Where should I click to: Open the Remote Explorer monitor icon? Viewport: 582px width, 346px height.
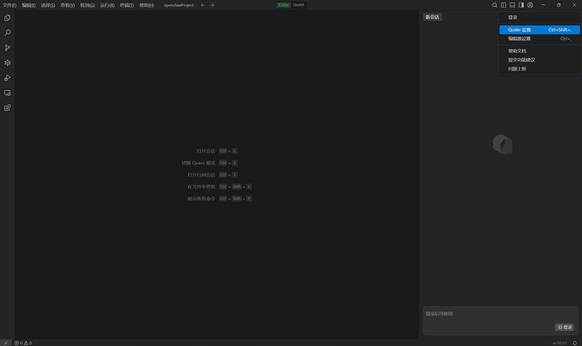click(x=8, y=93)
